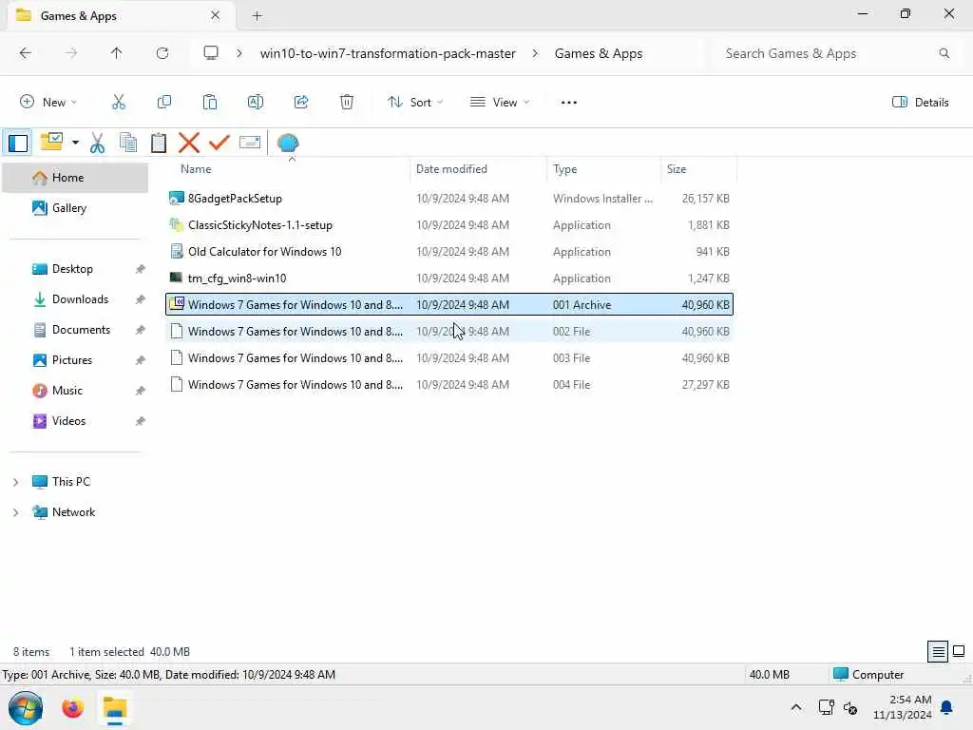973x730 pixels.
Task: Open the Windows Start orb
Action: coord(26,707)
